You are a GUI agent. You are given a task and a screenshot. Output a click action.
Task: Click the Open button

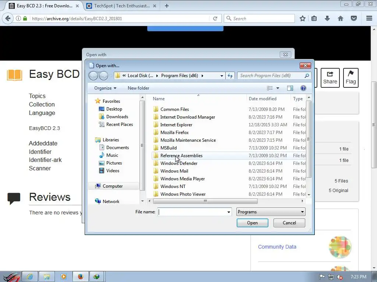[x=252, y=223]
